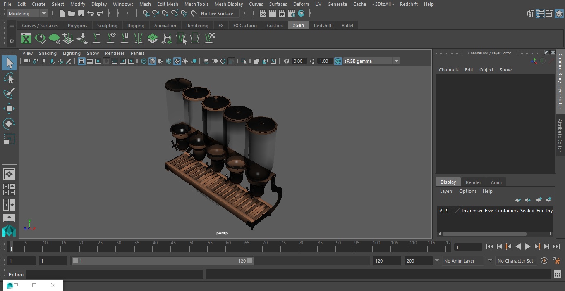Toggle auto keyframe icon
Viewport: 565px width, 291px height.
(544, 261)
